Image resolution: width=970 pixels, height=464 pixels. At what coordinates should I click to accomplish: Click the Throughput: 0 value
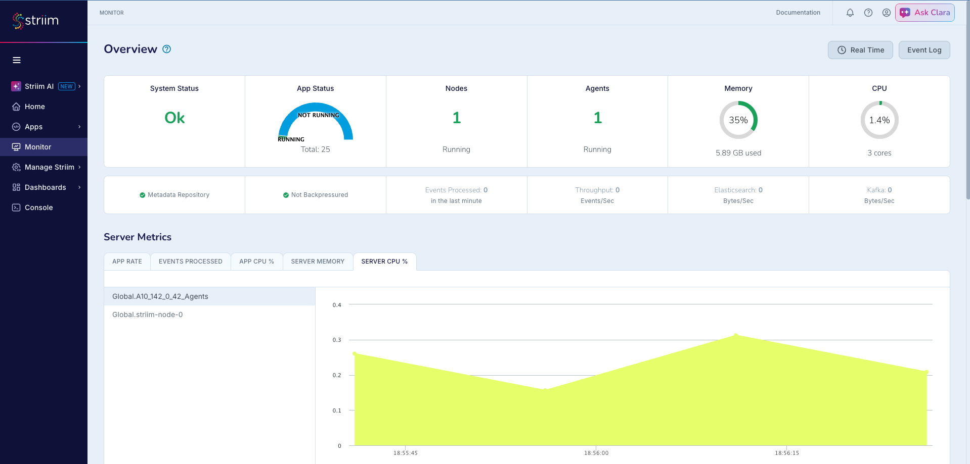tap(597, 190)
